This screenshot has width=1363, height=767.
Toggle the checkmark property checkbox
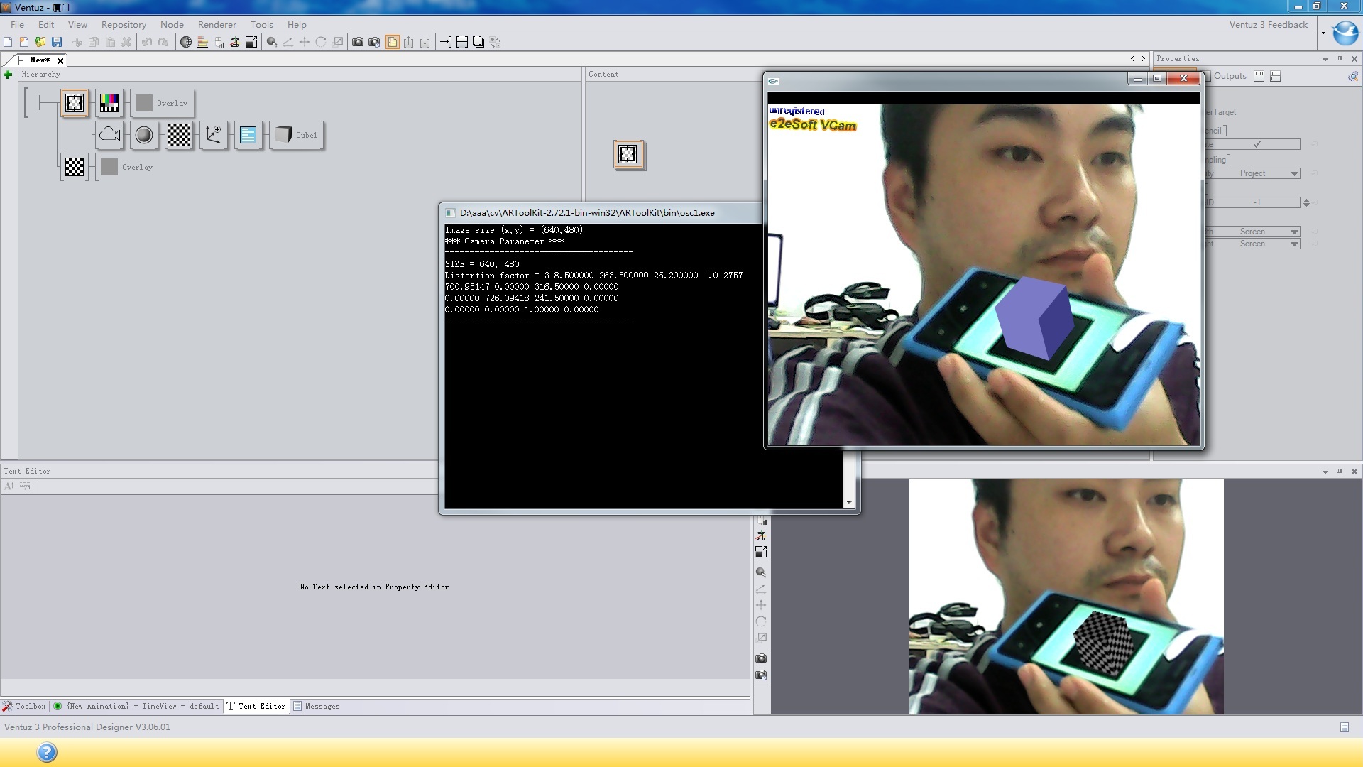(x=1257, y=144)
